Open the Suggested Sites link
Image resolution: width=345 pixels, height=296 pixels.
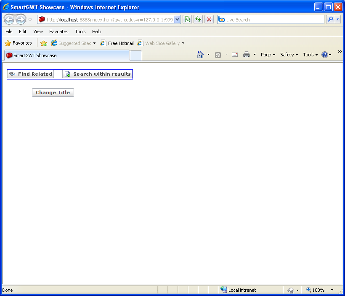tap(71, 43)
